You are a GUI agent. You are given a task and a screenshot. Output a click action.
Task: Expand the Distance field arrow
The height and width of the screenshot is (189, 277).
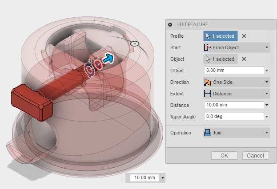(267, 105)
